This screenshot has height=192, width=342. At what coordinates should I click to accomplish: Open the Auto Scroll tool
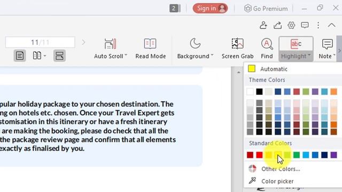[x=111, y=49]
